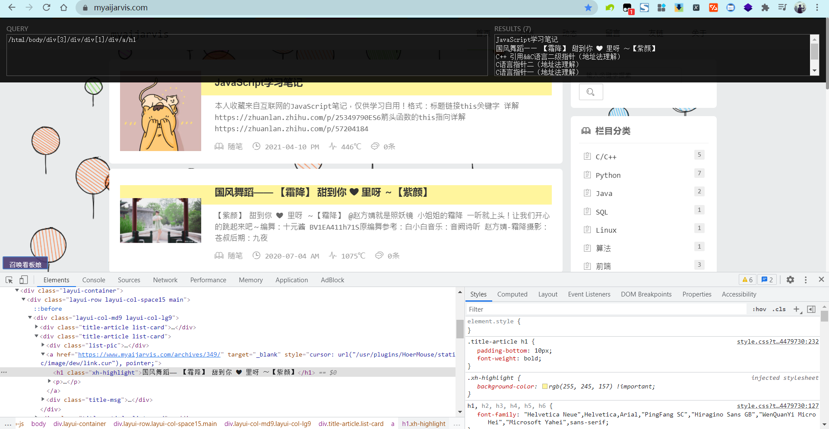
Task: Select the inspect element tool in DevTools
Action: (x=9, y=280)
